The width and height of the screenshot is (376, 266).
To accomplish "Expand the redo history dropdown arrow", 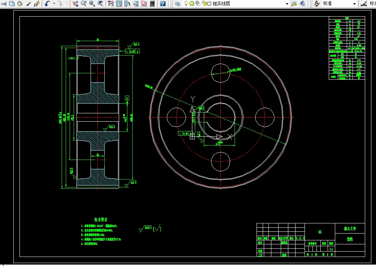I will pos(67,4).
